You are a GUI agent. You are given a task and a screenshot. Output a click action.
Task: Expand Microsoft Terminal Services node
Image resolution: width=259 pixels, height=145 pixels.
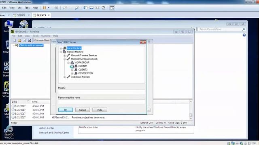pyautogui.click(x=65, y=56)
